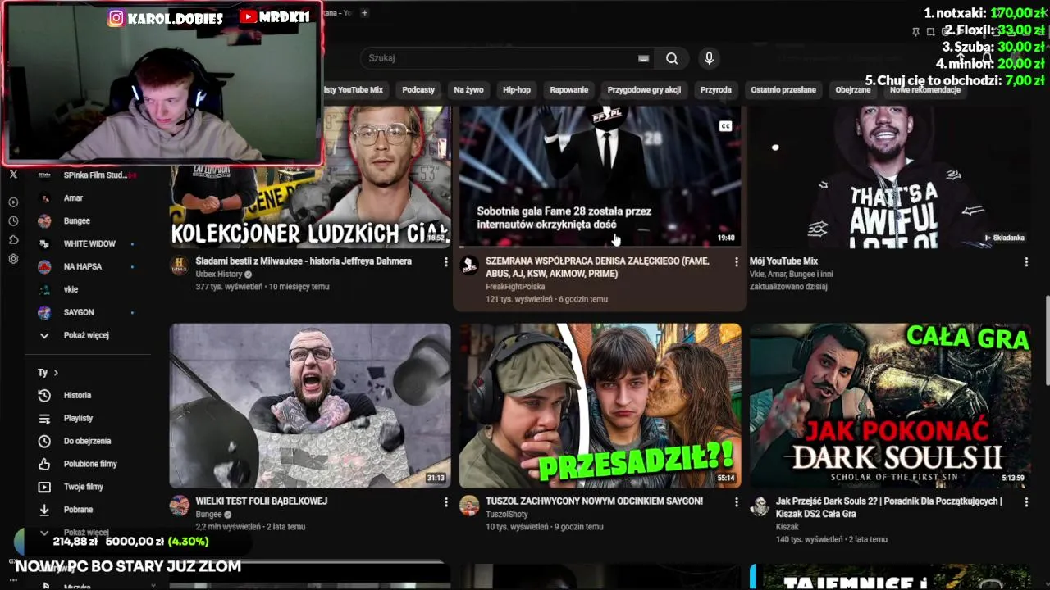The width and height of the screenshot is (1050, 590).
Task: Open options menu for Jeffrey Dahmer video
Action: click(446, 262)
